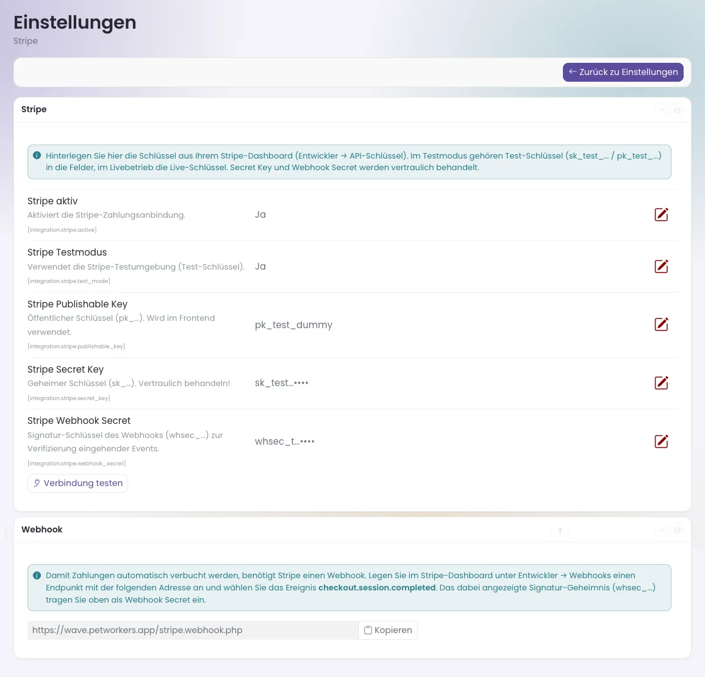Collapse the Stripe panel
The image size is (705, 677).
[x=661, y=110]
